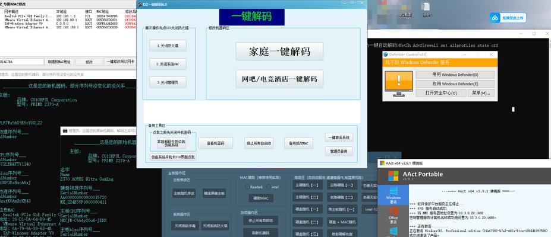Click 硬盘随机【二】 button

pyautogui.click(x=307, y=222)
